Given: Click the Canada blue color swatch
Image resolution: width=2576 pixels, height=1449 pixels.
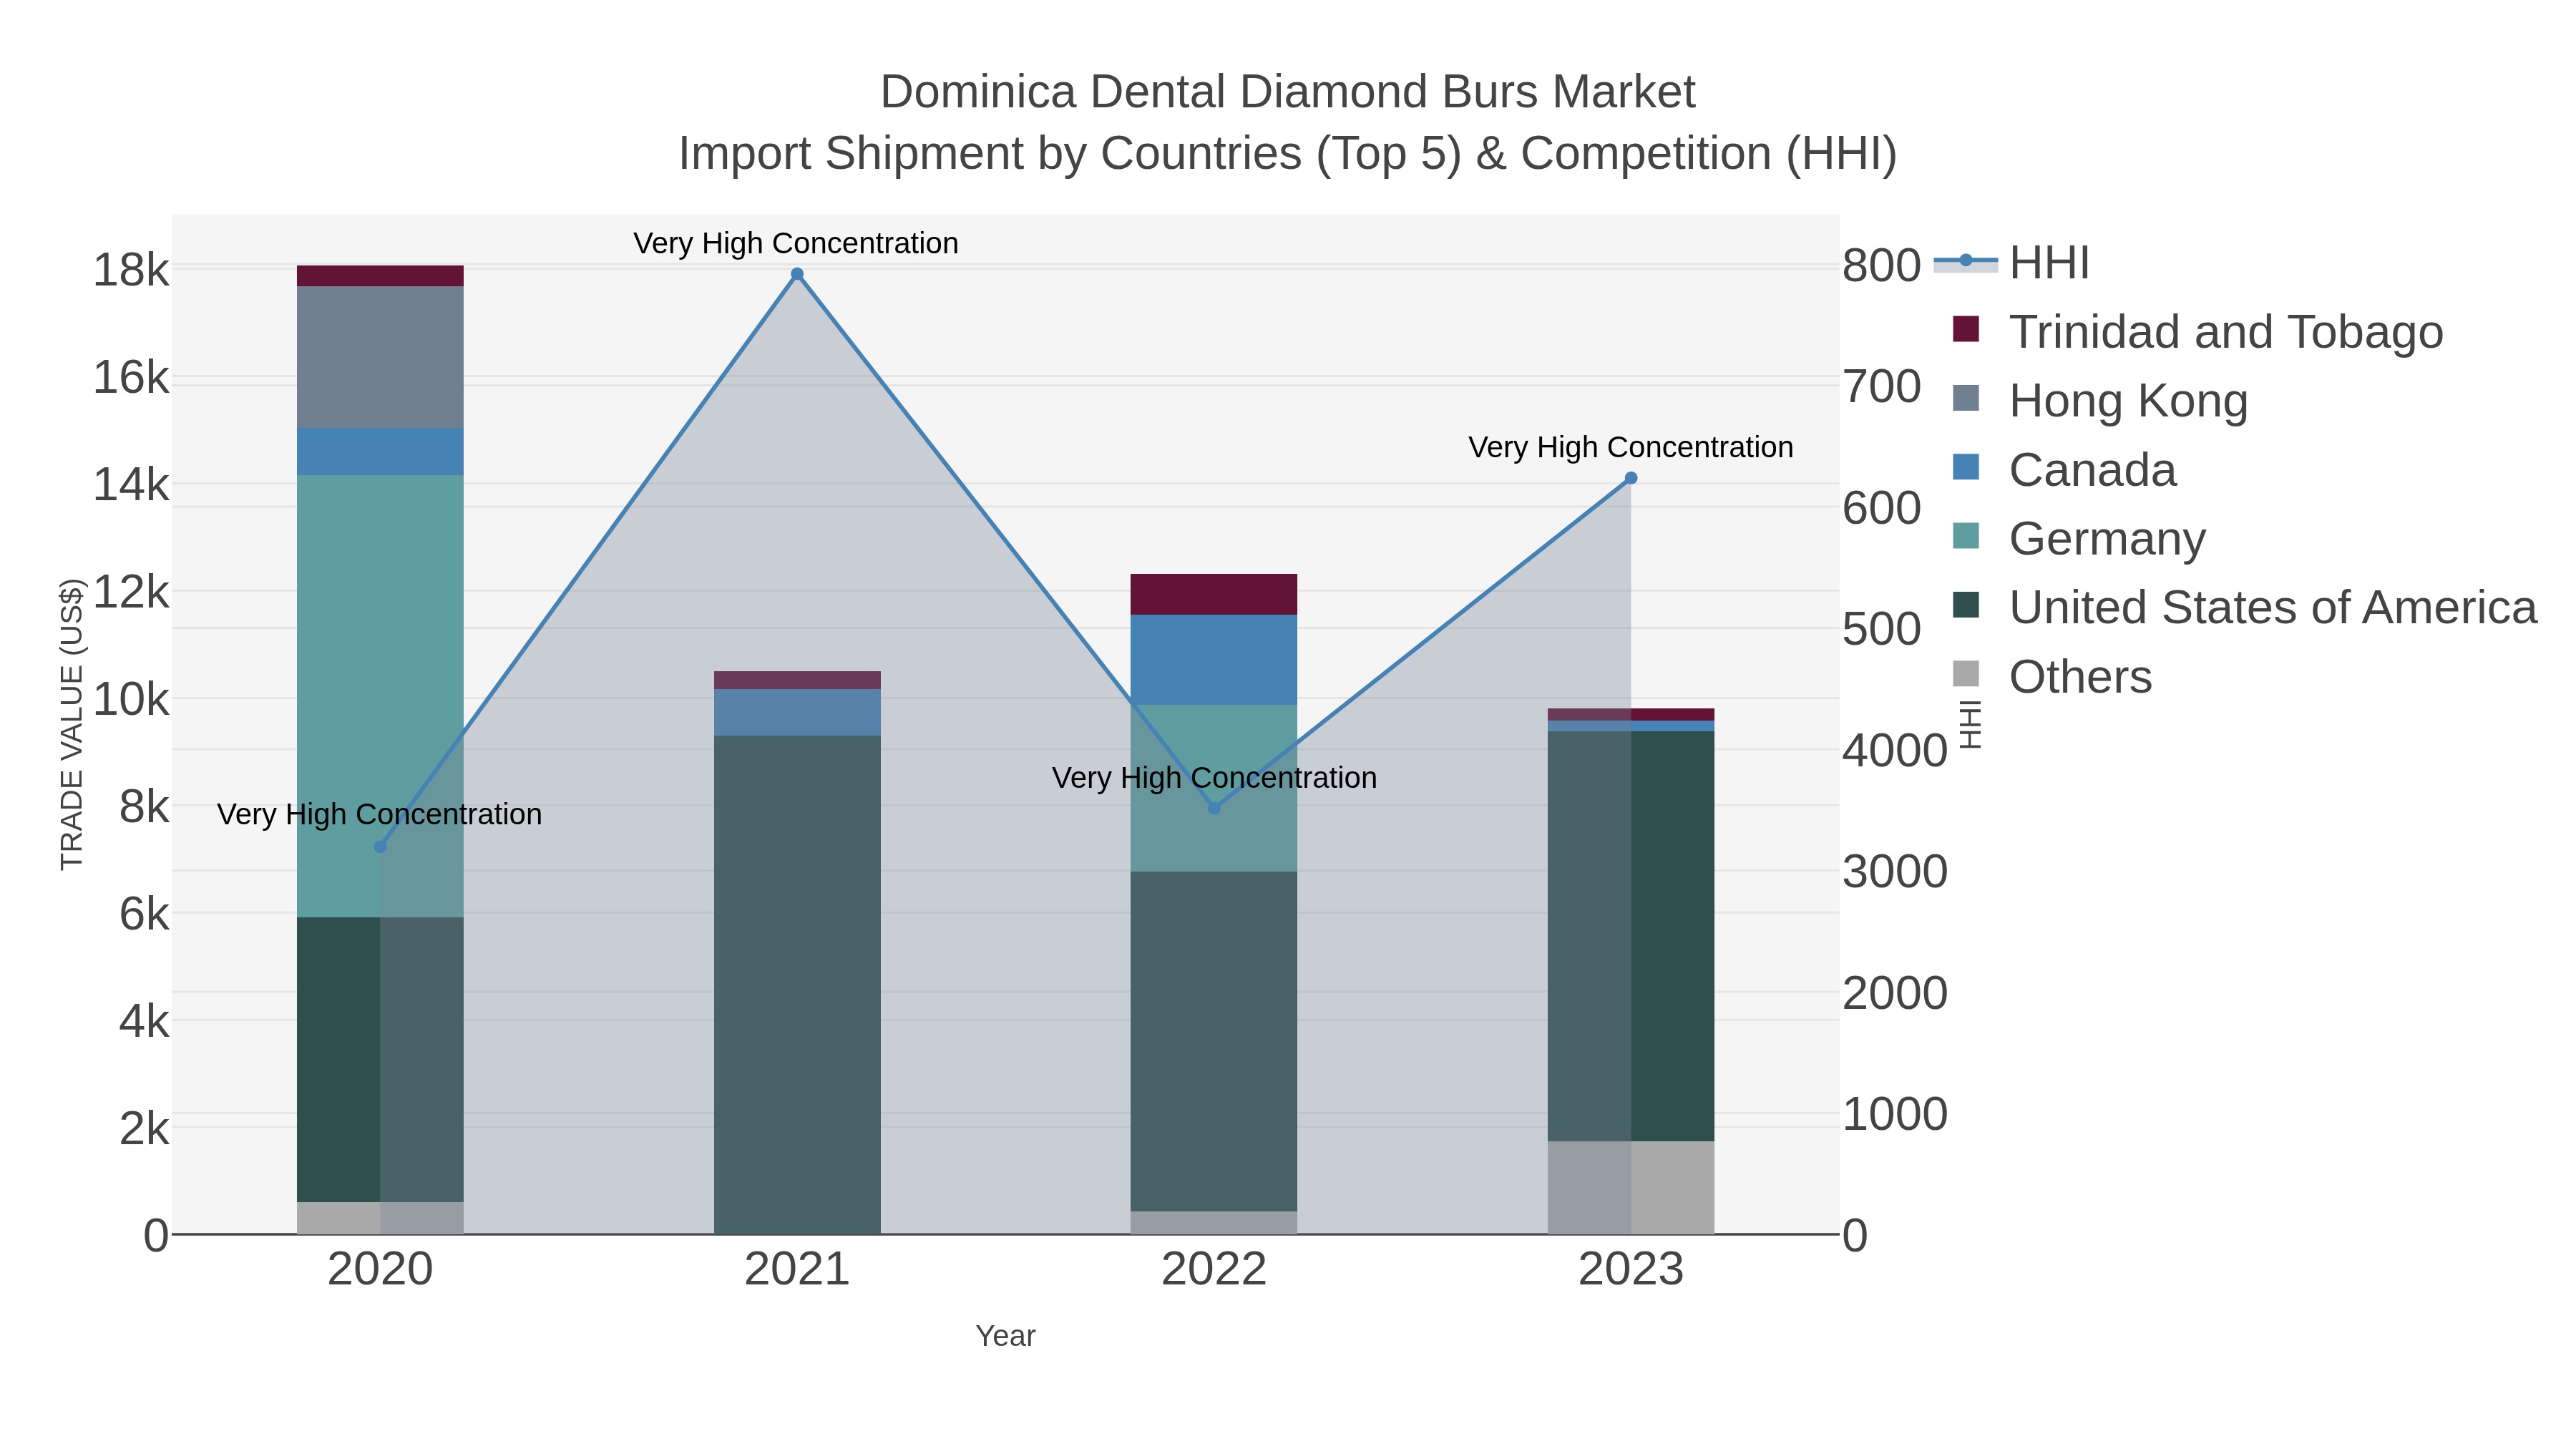Looking at the screenshot, I should [x=1966, y=467].
